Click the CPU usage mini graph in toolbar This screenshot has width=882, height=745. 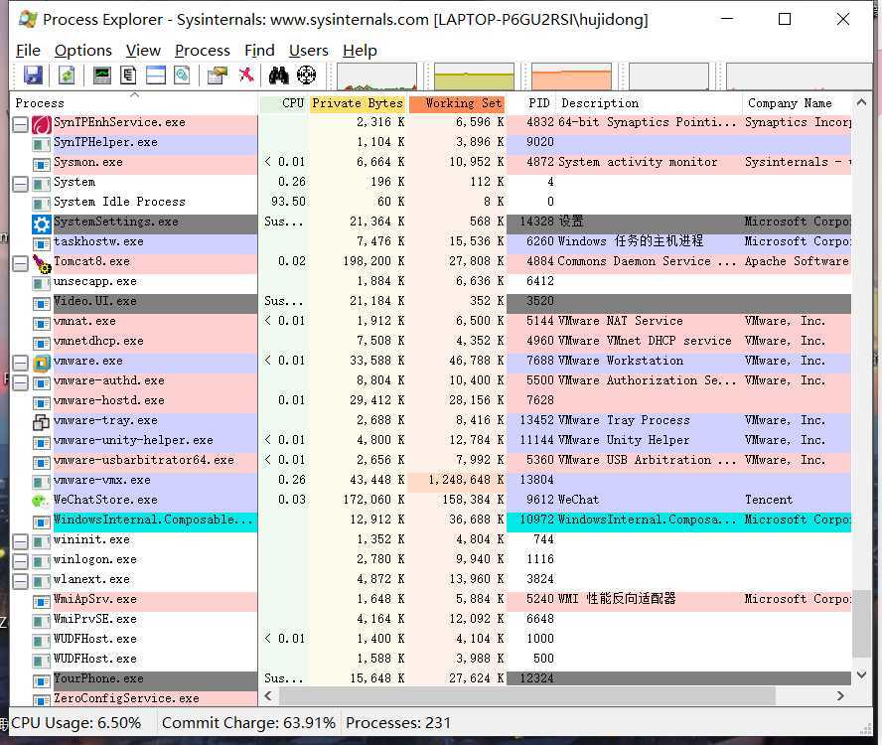(x=376, y=76)
